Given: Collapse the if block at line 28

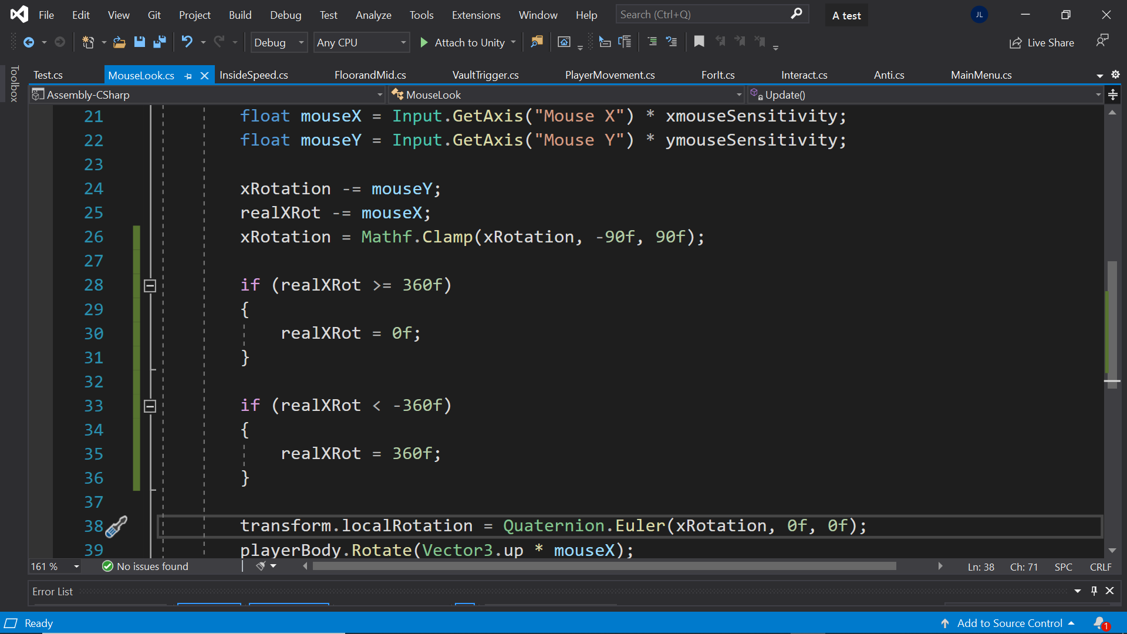Looking at the screenshot, I should point(150,286).
